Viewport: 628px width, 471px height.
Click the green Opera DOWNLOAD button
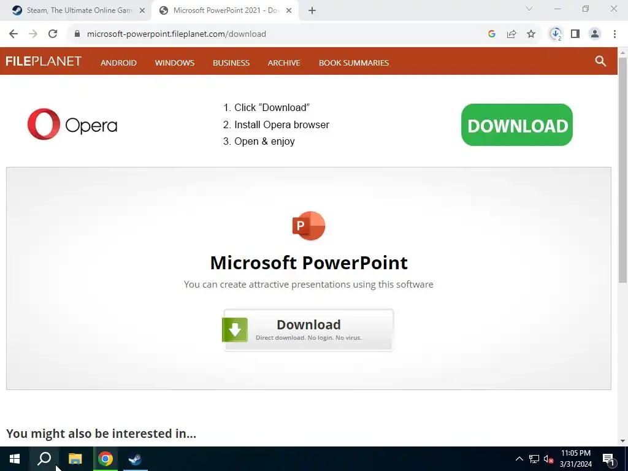(516, 125)
